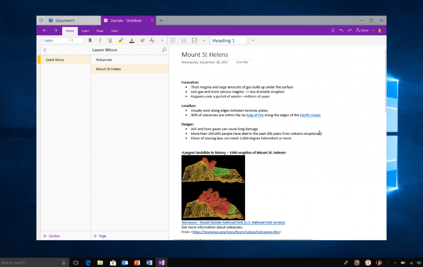Viewport: 423px width, 267px height.
Task: Undo the last action
Action: tap(341, 31)
